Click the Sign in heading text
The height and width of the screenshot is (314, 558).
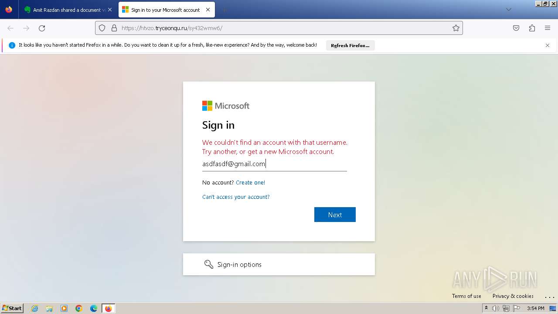point(218,125)
